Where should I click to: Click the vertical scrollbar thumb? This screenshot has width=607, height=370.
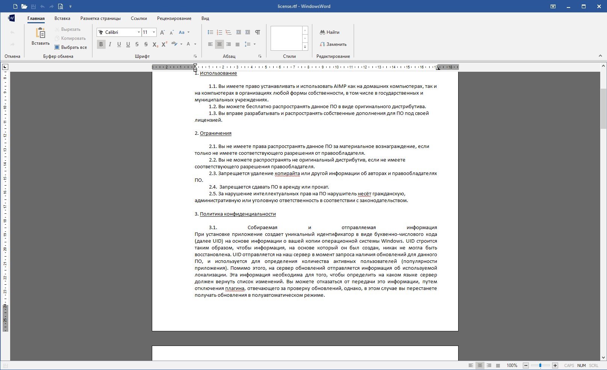(603, 109)
